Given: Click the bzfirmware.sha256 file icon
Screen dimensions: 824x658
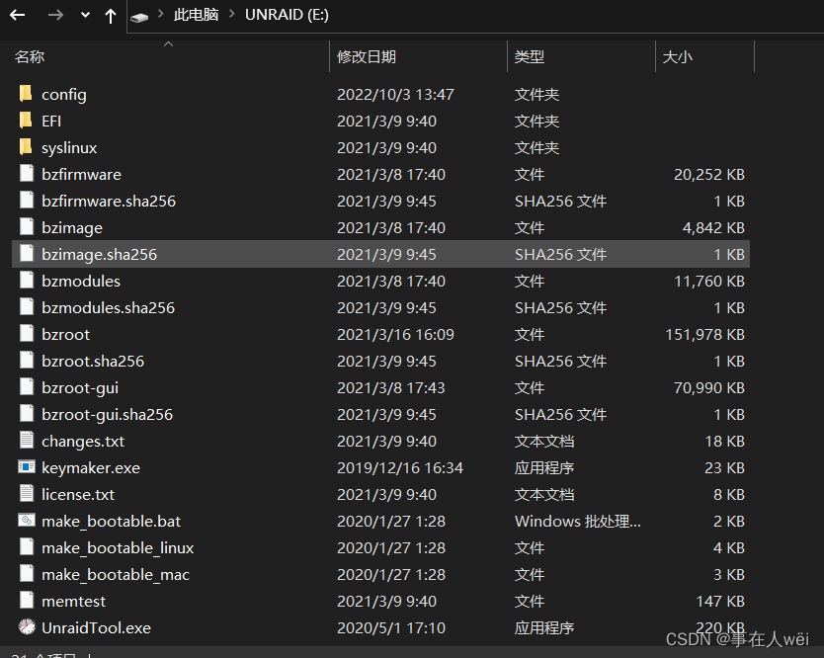Looking at the screenshot, I should pos(27,200).
